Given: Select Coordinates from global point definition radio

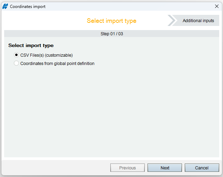Looking at the screenshot, I should click(x=16, y=63).
